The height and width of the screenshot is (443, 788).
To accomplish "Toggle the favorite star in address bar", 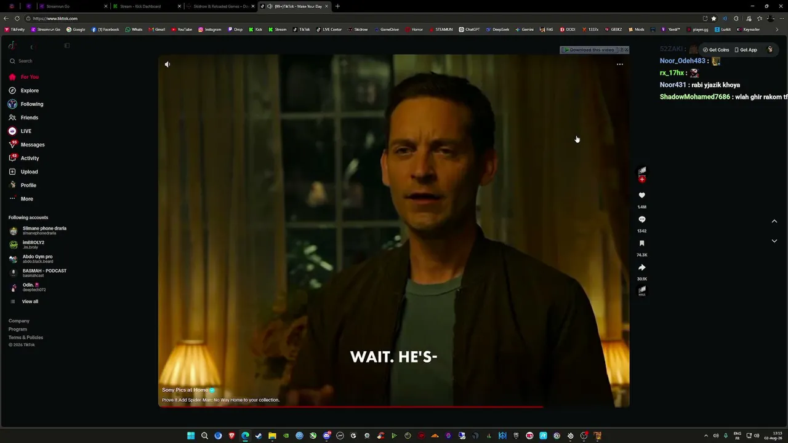I will point(714,18).
